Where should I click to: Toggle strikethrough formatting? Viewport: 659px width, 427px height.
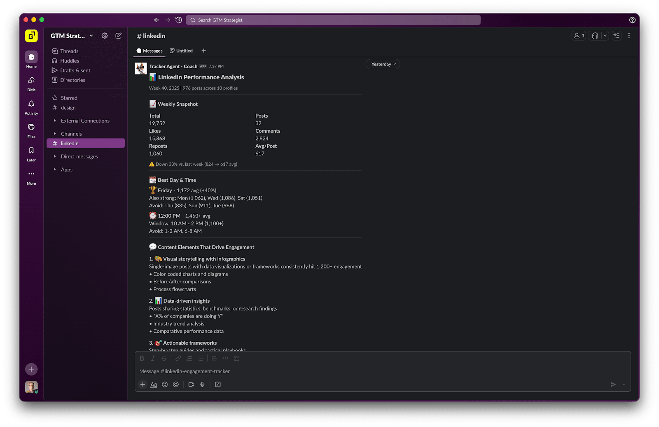pos(164,358)
